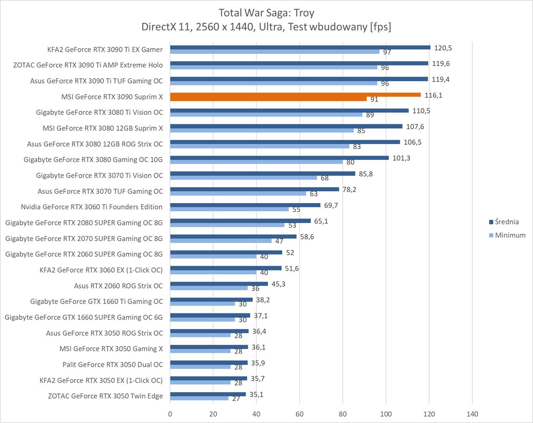Screen dimensions: 533x423
Task: Click the average value "78,2"
Action: coord(349,190)
